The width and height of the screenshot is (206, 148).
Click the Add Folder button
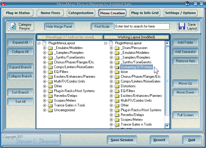point(185,42)
